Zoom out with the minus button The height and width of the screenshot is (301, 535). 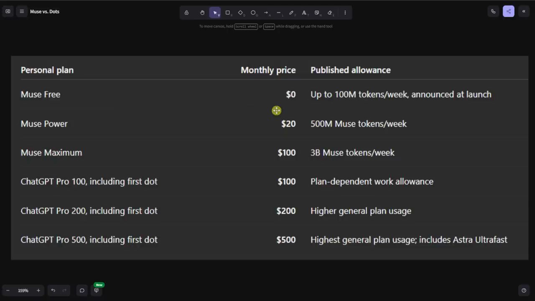pos(8,291)
